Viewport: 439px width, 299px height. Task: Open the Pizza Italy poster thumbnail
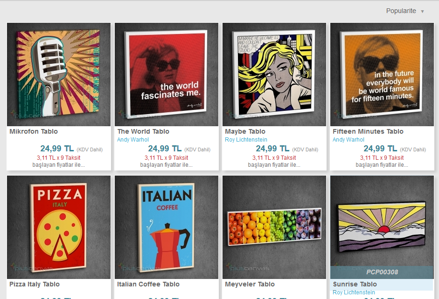(x=59, y=227)
